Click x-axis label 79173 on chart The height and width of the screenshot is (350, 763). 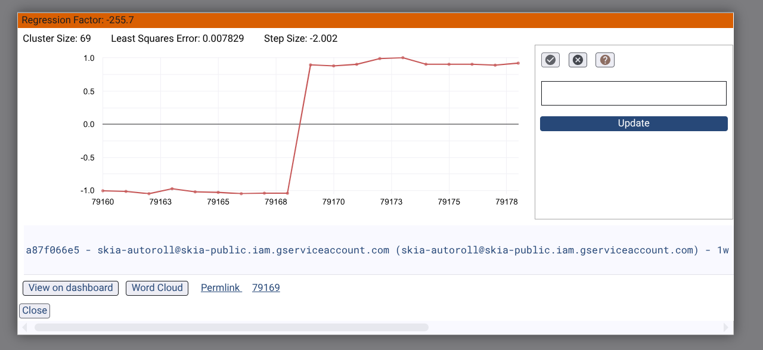(391, 202)
